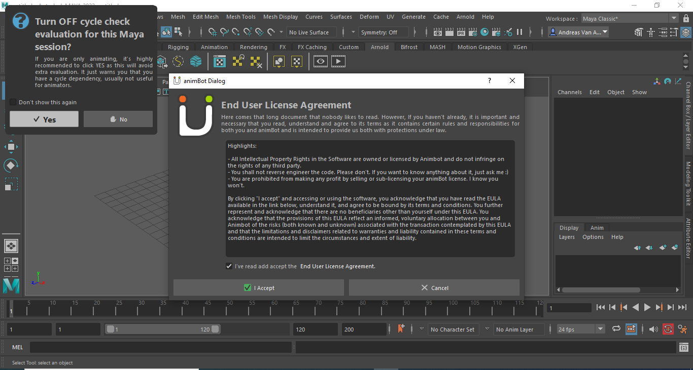Viewport: 693px width, 370px height.
Task: Check 'I've read and accept' EULA checkbox
Action: click(229, 266)
